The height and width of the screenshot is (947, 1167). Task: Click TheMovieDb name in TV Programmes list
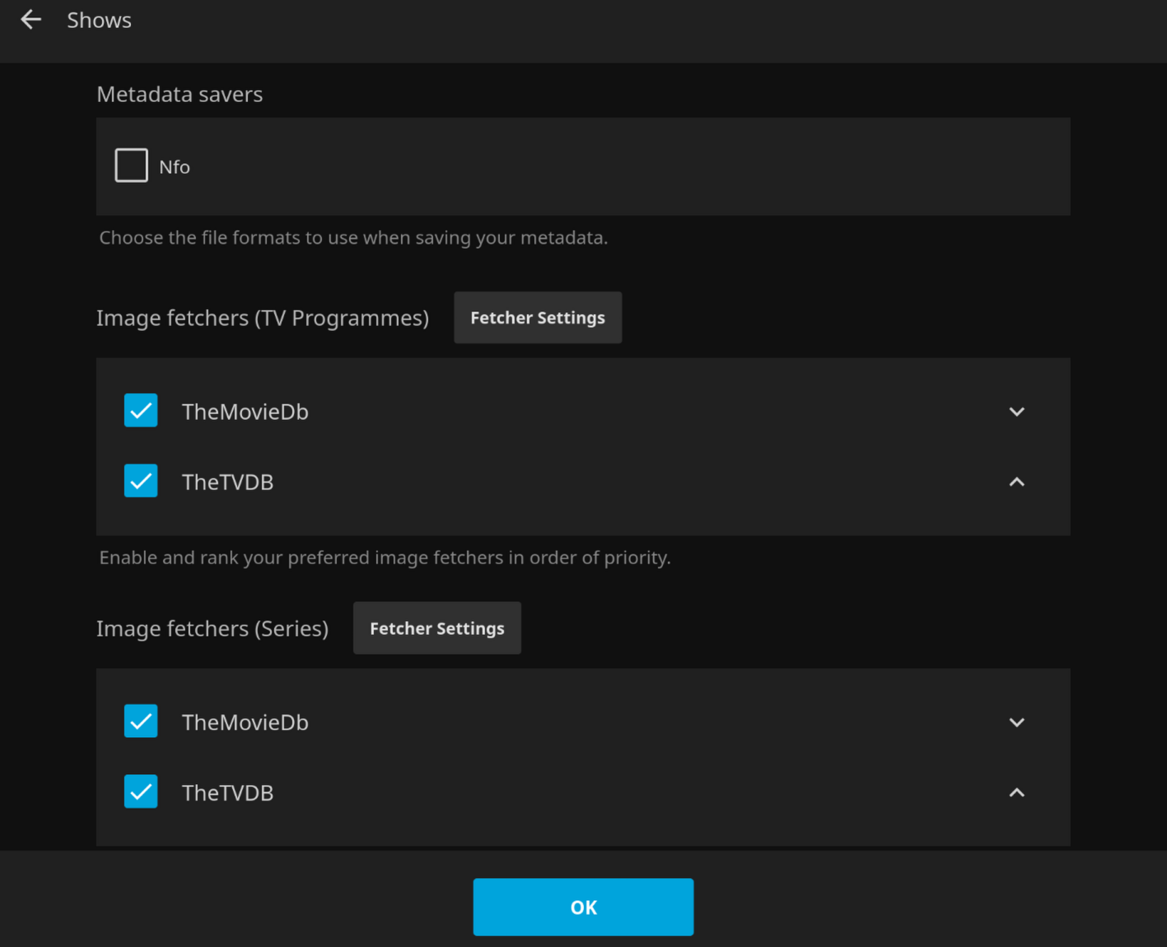pos(245,412)
